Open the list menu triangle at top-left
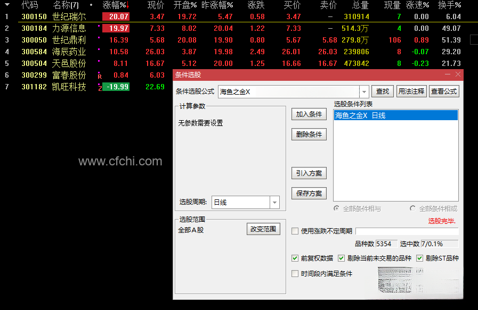This screenshot has height=310, width=478. (x=7, y=5)
